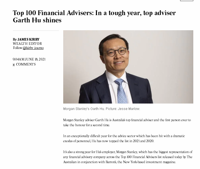Click the word 'Follow' in the byline
This screenshot has width=200, height=169.
tap(17, 48)
